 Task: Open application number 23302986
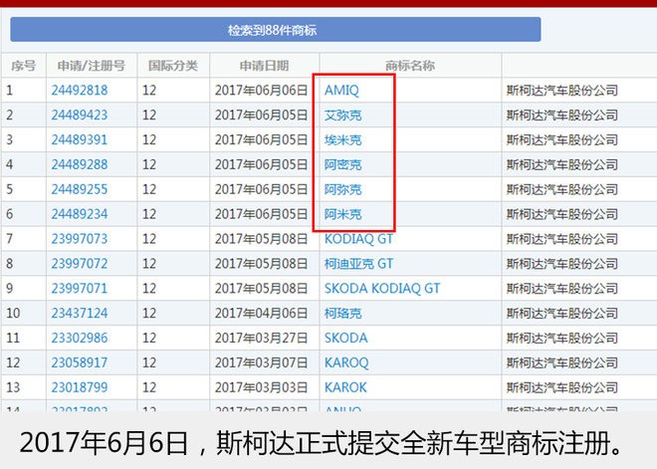[x=80, y=339]
